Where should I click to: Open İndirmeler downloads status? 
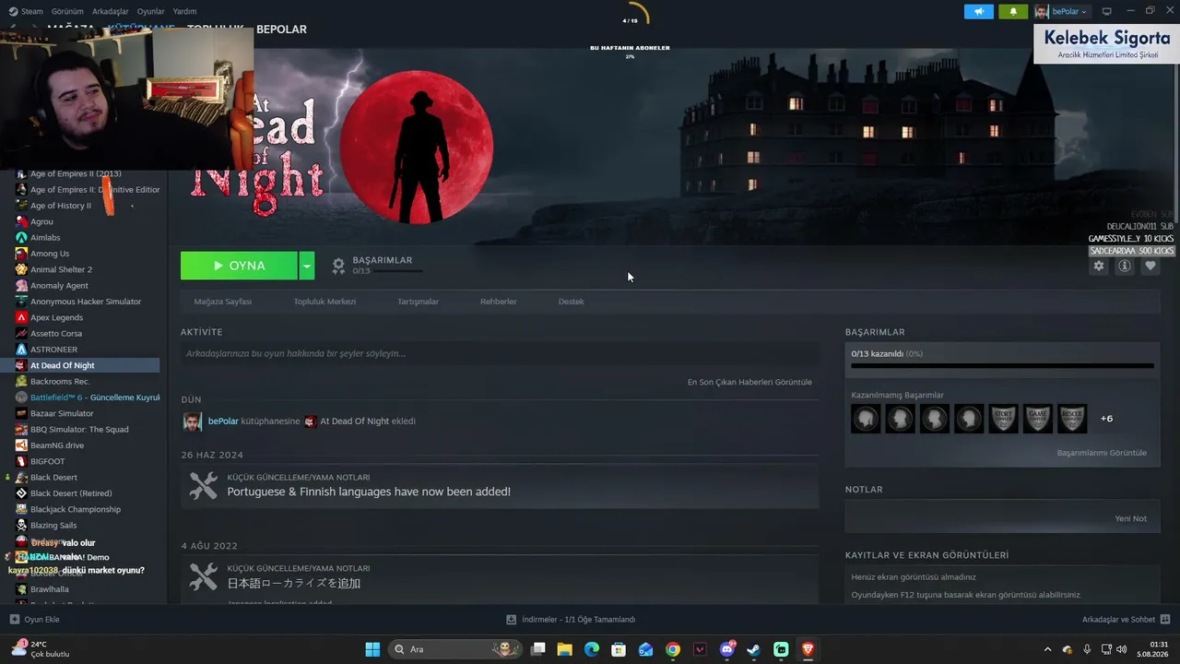point(571,620)
